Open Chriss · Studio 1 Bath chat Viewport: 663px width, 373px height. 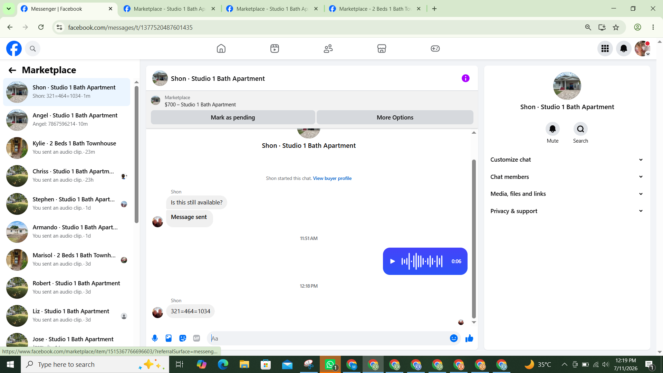pos(67,176)
